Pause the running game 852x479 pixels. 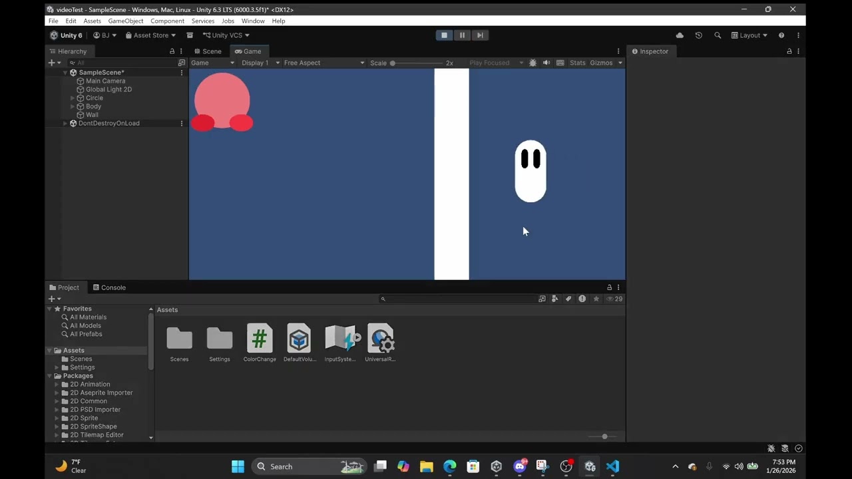(x=462, y=35)
